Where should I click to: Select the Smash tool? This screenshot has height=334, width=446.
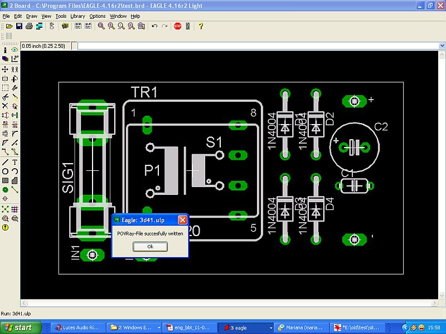coord(5,134)
